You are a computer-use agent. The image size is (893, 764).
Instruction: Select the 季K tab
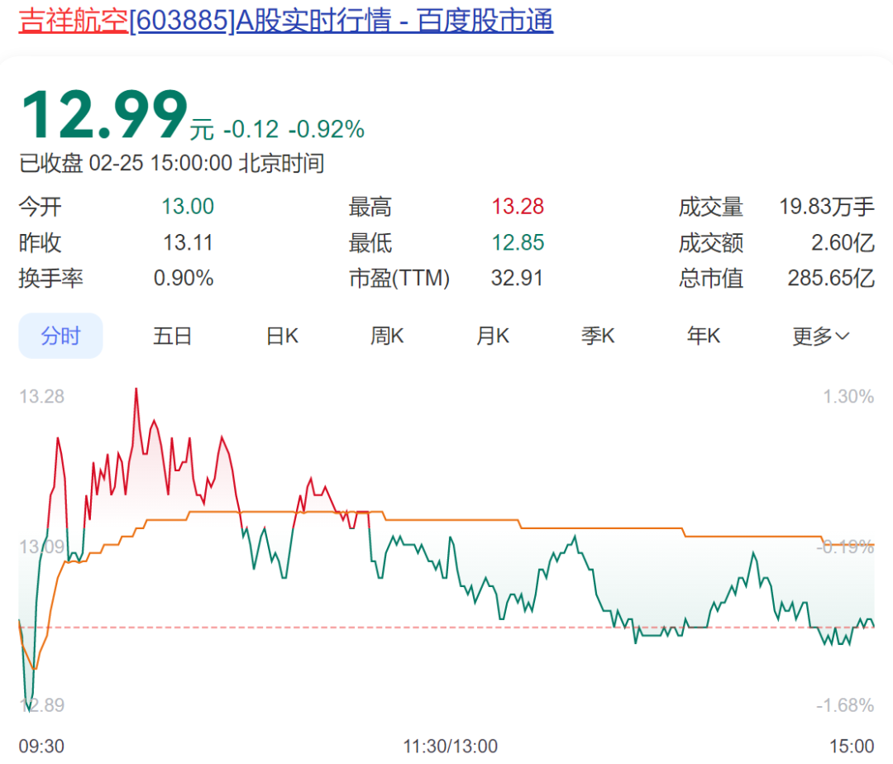point(598,336)
